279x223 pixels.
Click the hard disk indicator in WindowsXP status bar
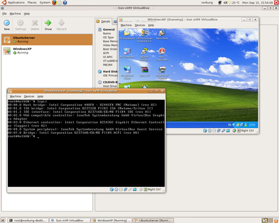click(205, 131)
